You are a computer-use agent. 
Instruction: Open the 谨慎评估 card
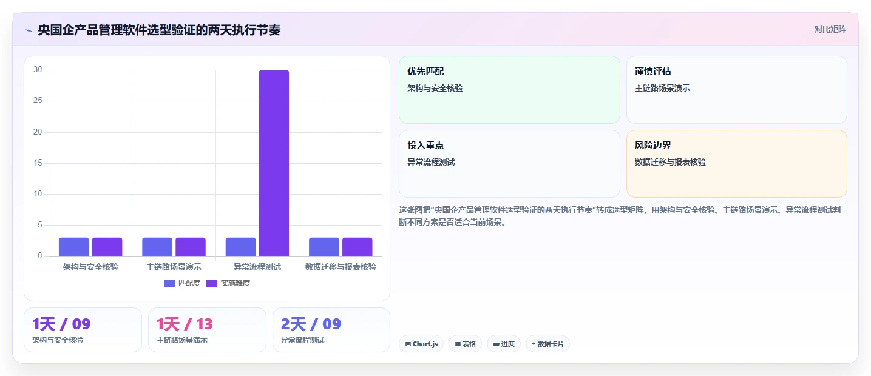click(737, 90)
